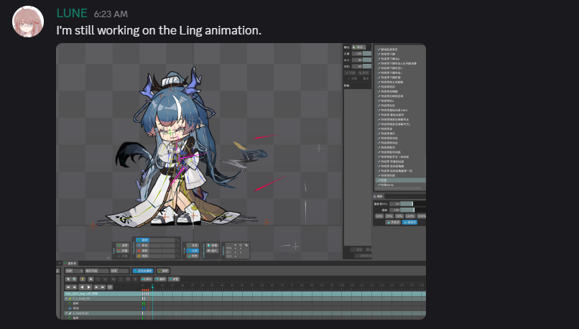Set playback speed to 100%

(410, 216)
